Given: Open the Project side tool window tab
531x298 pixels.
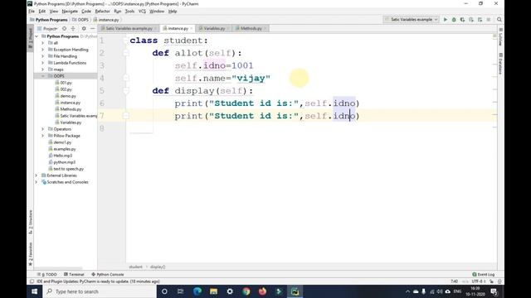Looking at the screenshot, I should (30, 37).
